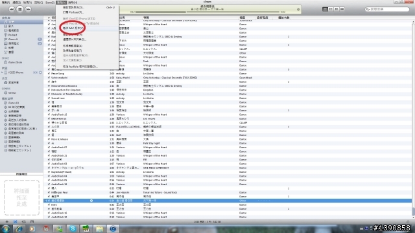Select the Peace Song track row
The width and height of the screenshot is (415, 233).
click(228, 74)
